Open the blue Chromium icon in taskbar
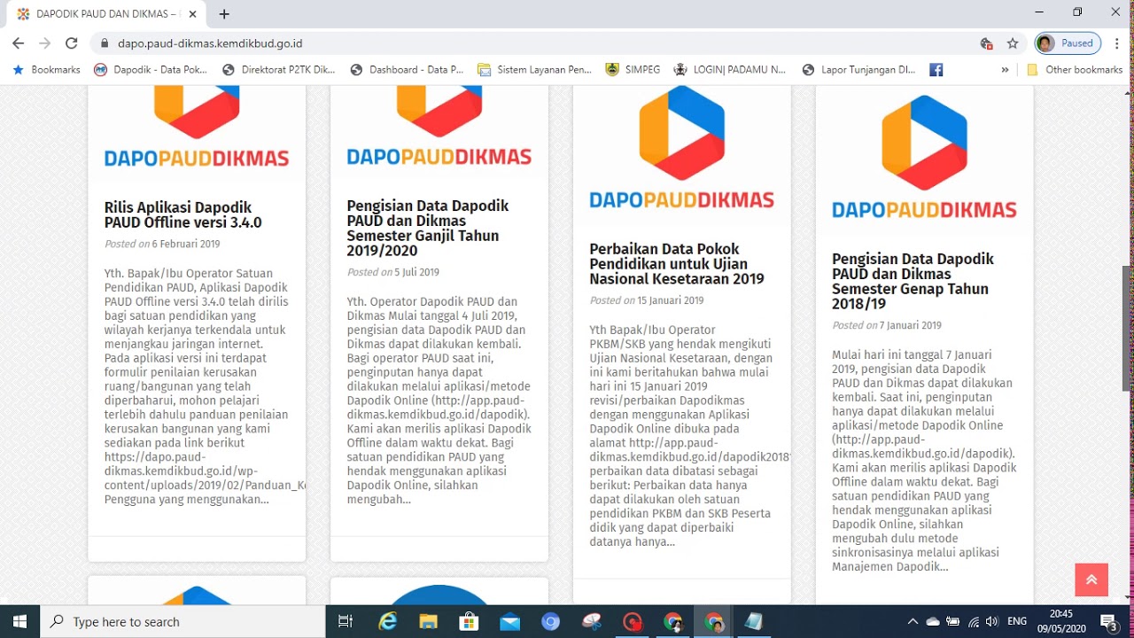The height and width of the screenshot is (638, 1134). [x=551, y=622]
